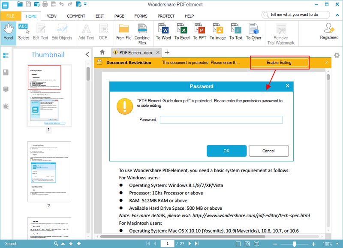343x248 pixels.
Task: Switch to the EDIT tab
Action: click(x=100, y=16)
